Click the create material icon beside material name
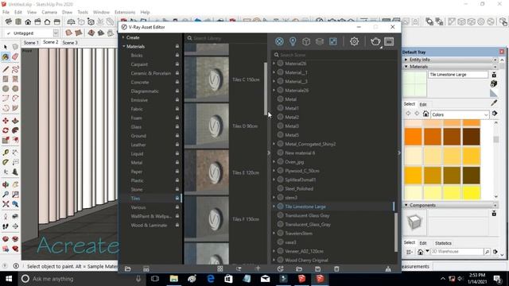Screen dimensions: 509x286 (x=494, y=83)
